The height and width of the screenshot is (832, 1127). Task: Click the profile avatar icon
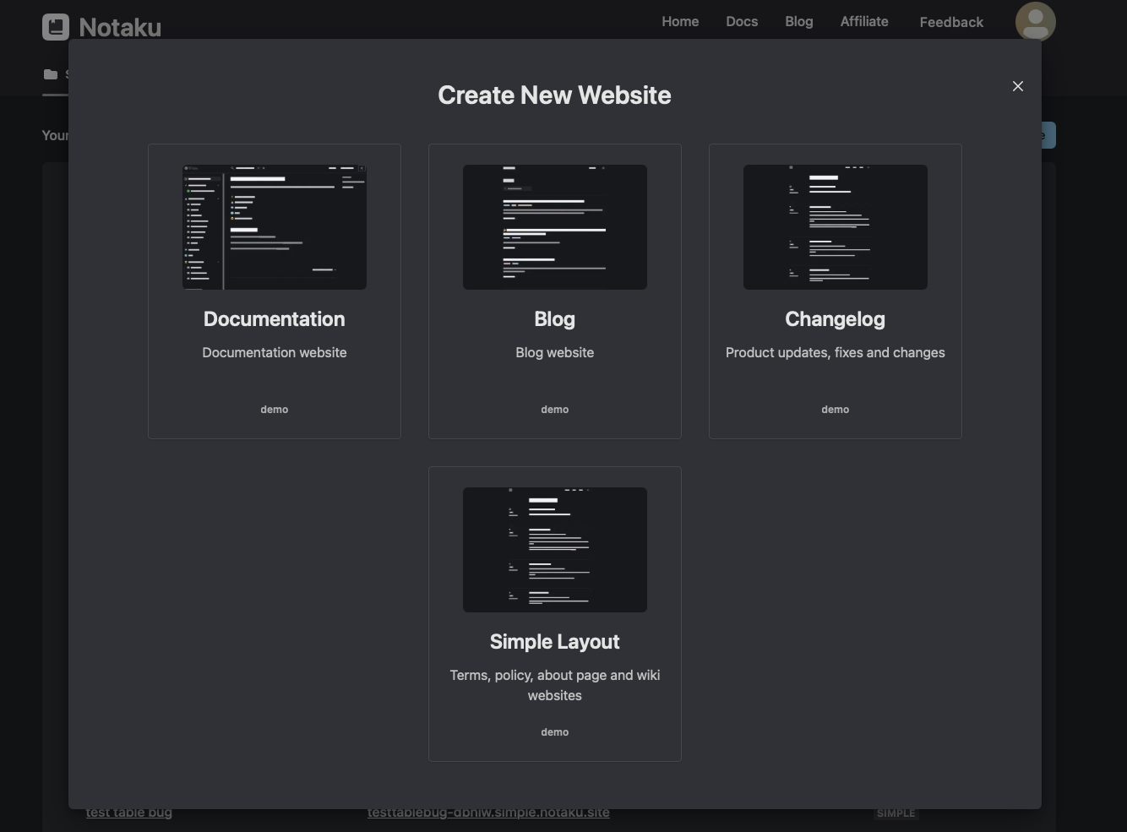(x=1035, y=21)
